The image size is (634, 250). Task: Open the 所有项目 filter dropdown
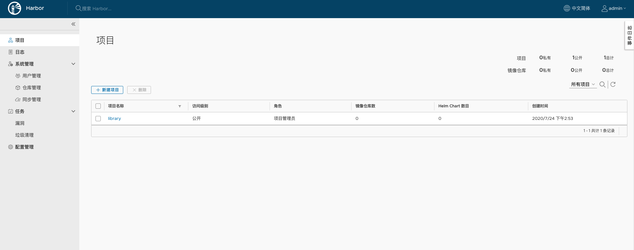point(583,85)
